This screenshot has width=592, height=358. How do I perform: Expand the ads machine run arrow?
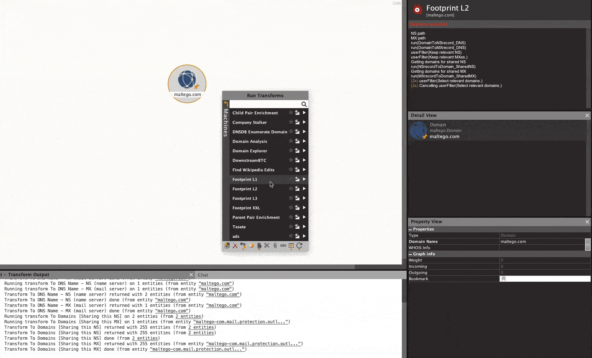click(304, 236)
